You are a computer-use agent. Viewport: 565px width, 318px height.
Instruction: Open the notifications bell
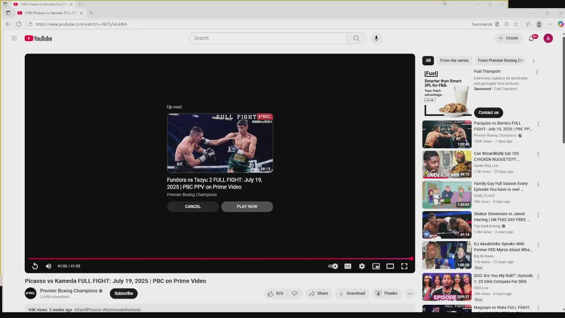pos(531,38)
